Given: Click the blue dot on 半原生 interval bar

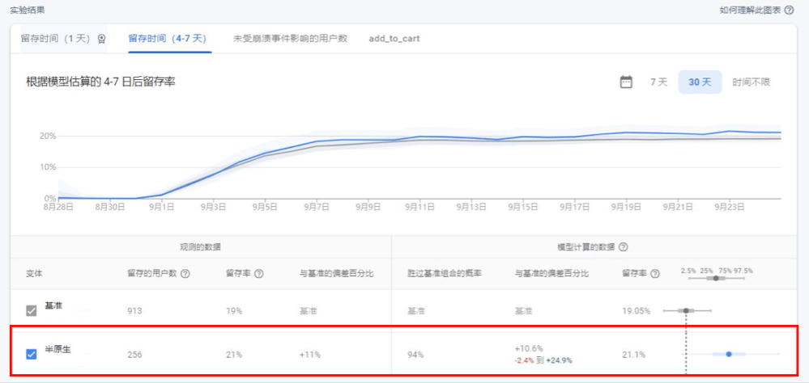Looking at the screenshot, I should point(729,354).
